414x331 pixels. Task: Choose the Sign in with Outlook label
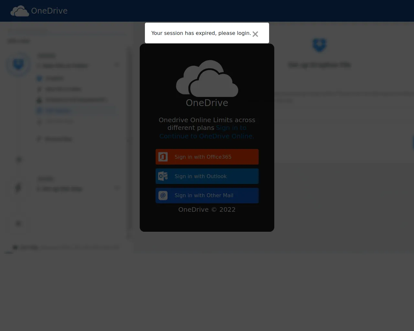point(201,176)
